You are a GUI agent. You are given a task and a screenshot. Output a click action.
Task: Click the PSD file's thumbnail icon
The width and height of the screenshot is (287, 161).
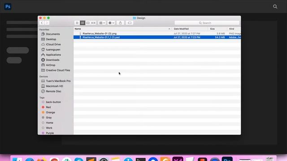click(x=80, y=37)
